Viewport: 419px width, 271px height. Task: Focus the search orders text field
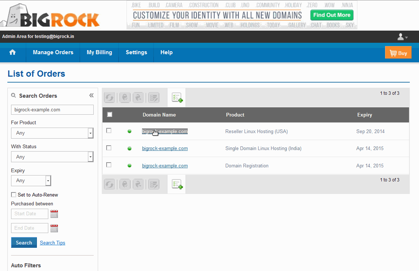coord(52,110)
